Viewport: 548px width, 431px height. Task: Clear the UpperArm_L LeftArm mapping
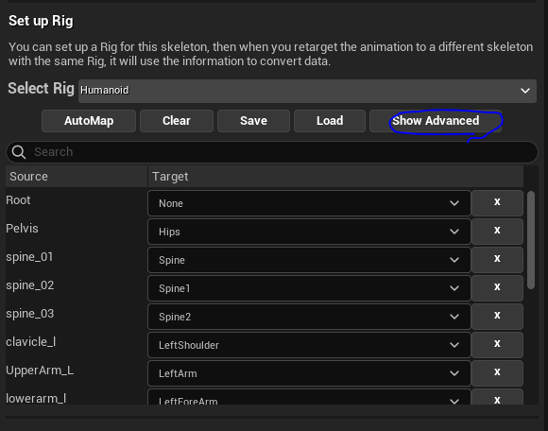497,372
